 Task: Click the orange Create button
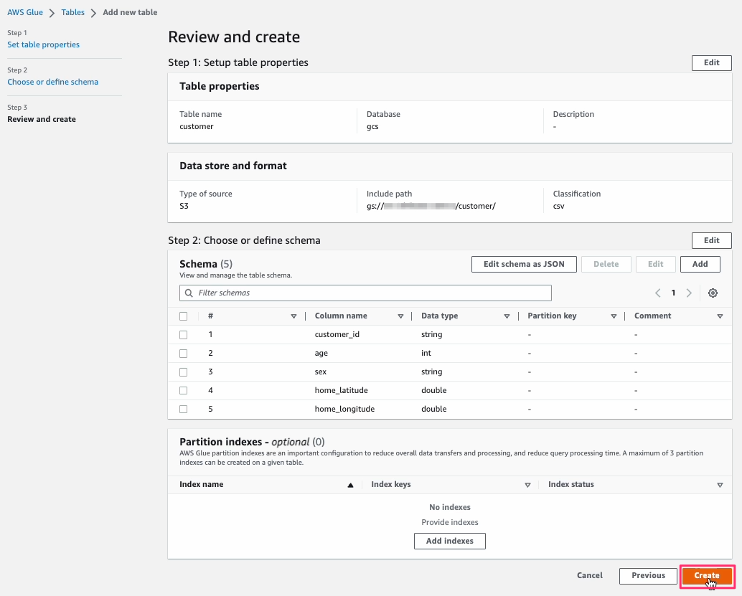(x=707, y=576)
